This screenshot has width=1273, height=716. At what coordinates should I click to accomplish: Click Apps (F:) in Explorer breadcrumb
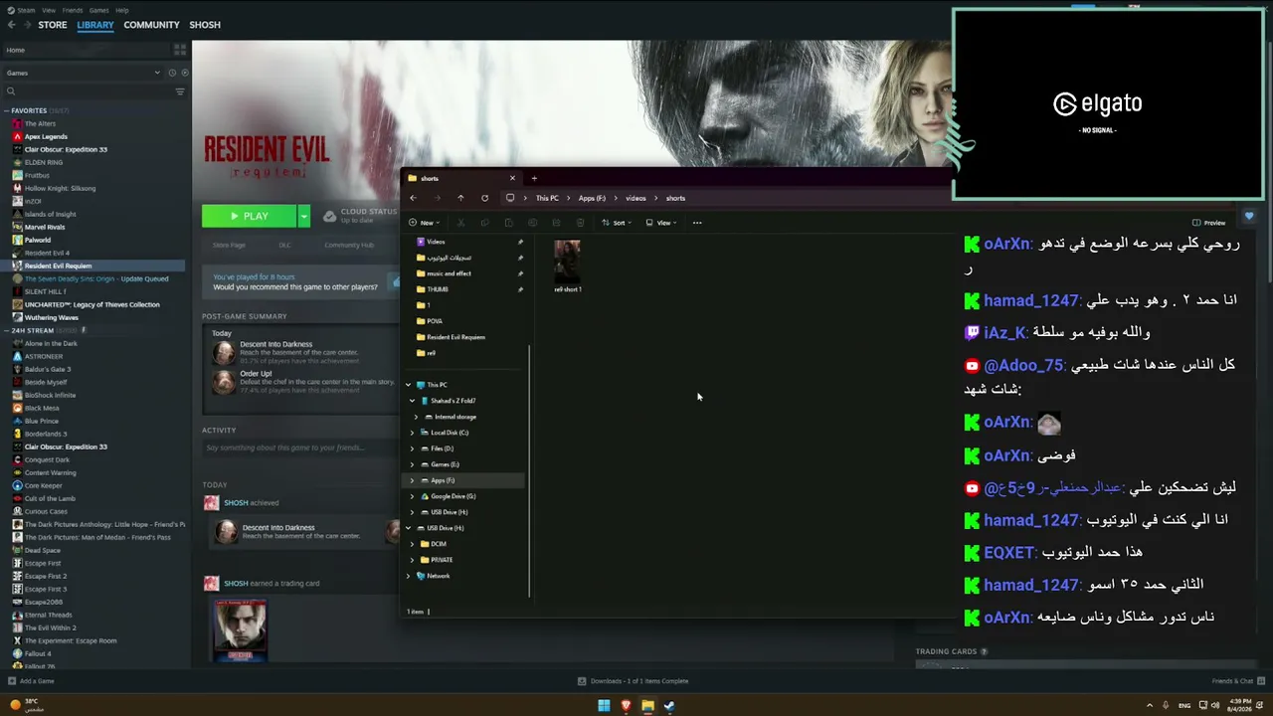pos(592,198)
